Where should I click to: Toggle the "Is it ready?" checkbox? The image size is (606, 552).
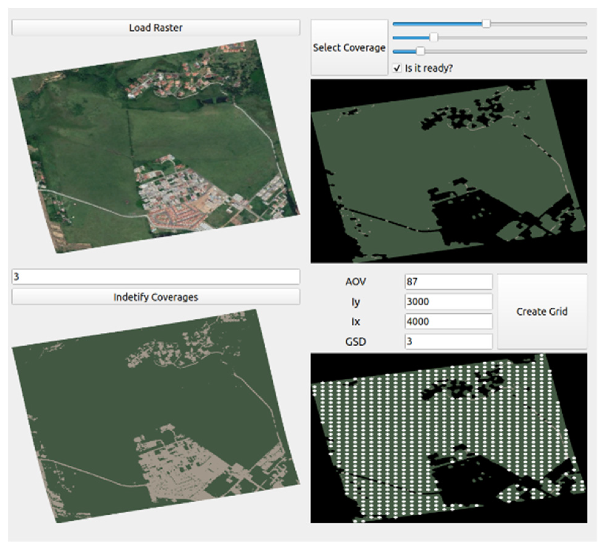pos(397,68)
